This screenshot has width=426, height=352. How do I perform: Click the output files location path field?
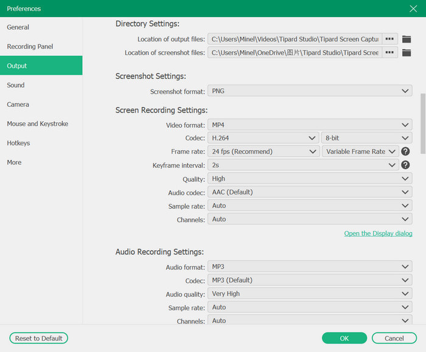pos(294,39)
